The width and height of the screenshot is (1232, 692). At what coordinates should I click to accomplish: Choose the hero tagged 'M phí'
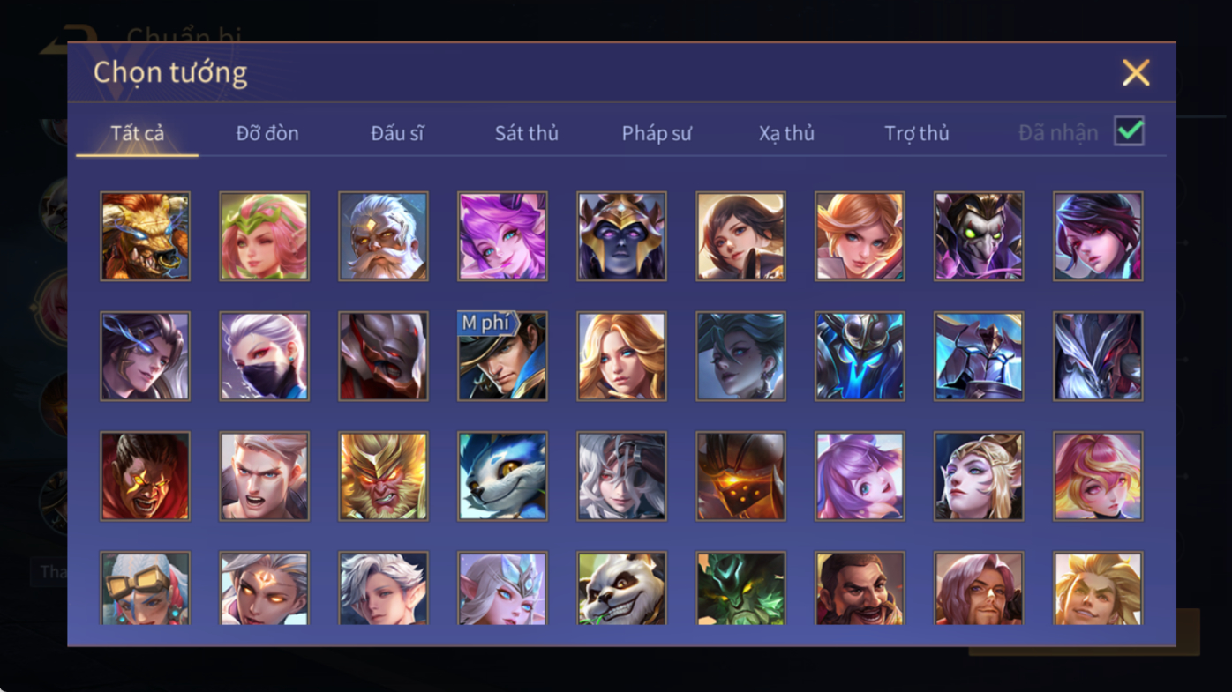point(502,356)
